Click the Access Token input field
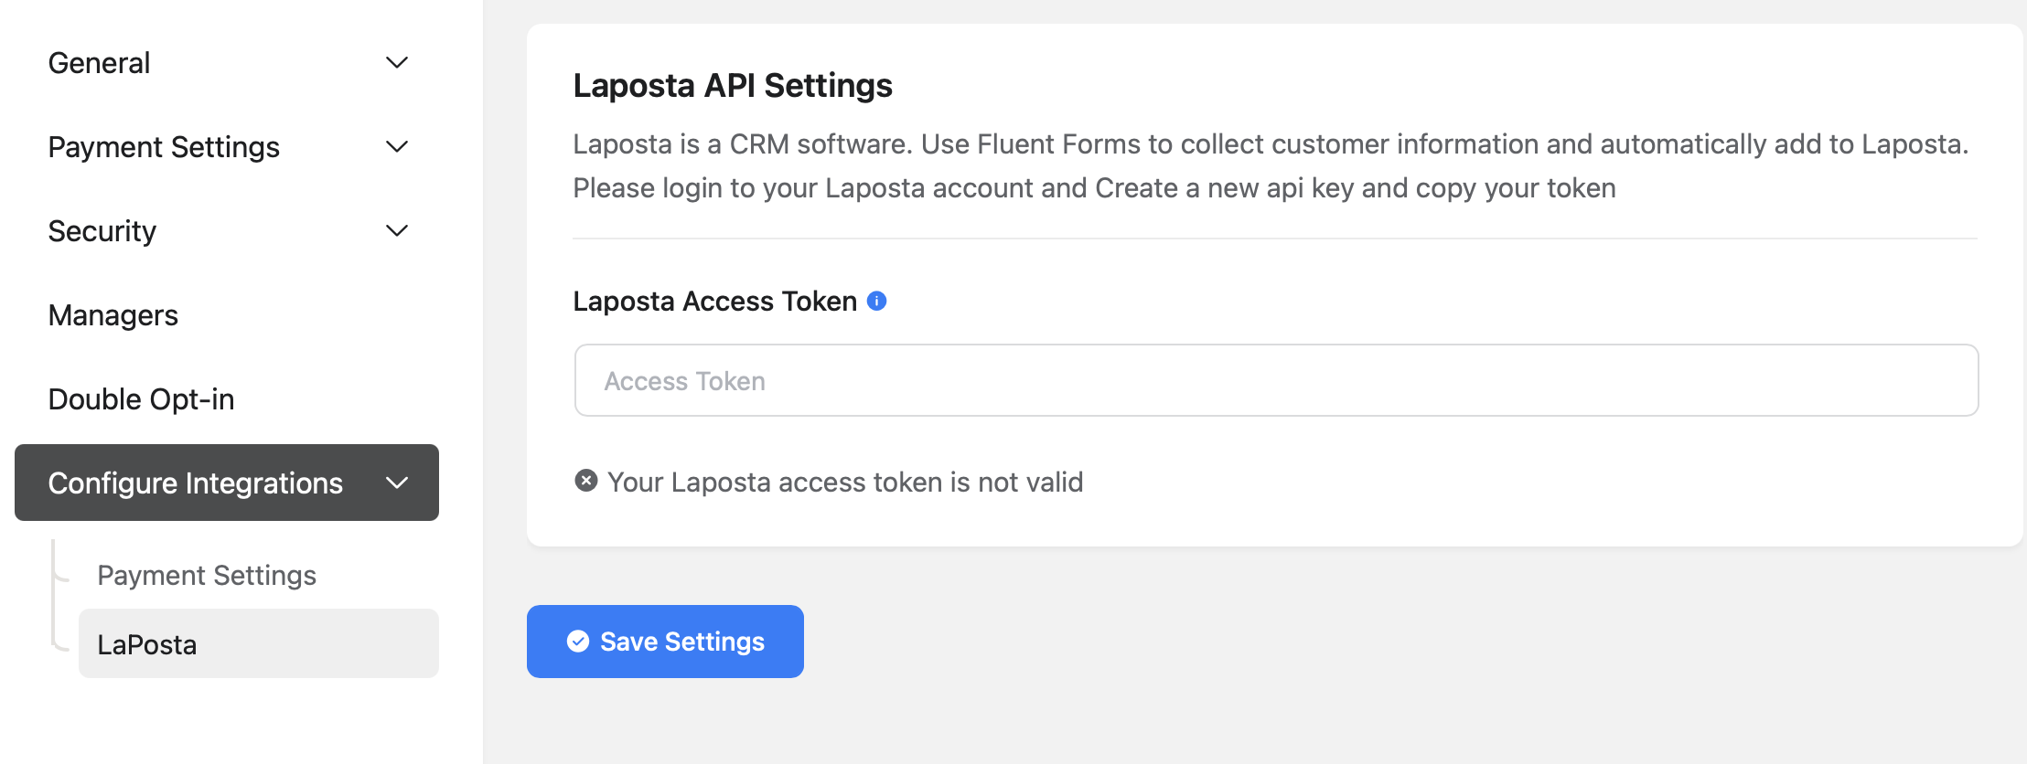2027x764 pixels. (x=1276, y=380)
